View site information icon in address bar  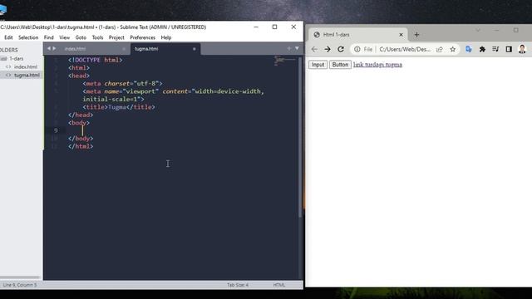[x=357, y=49]
